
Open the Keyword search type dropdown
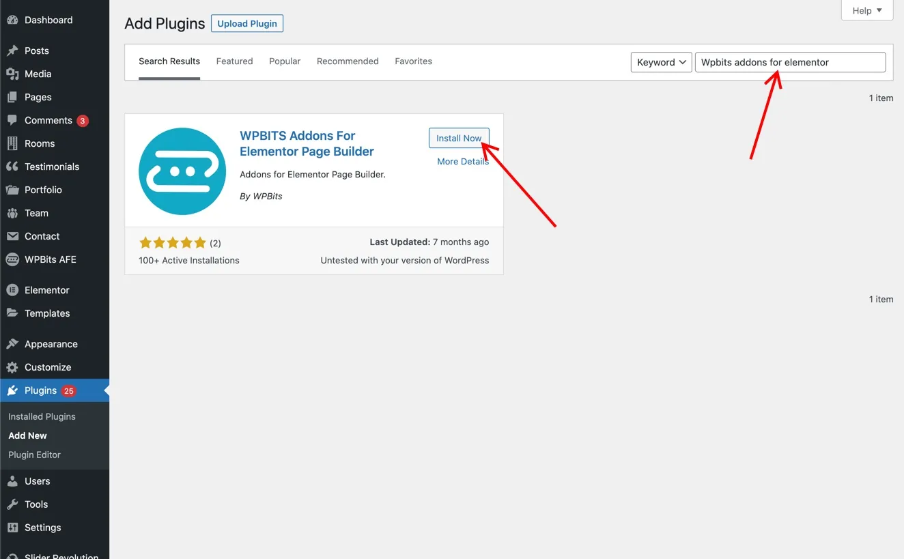click(x=661, y=62)
